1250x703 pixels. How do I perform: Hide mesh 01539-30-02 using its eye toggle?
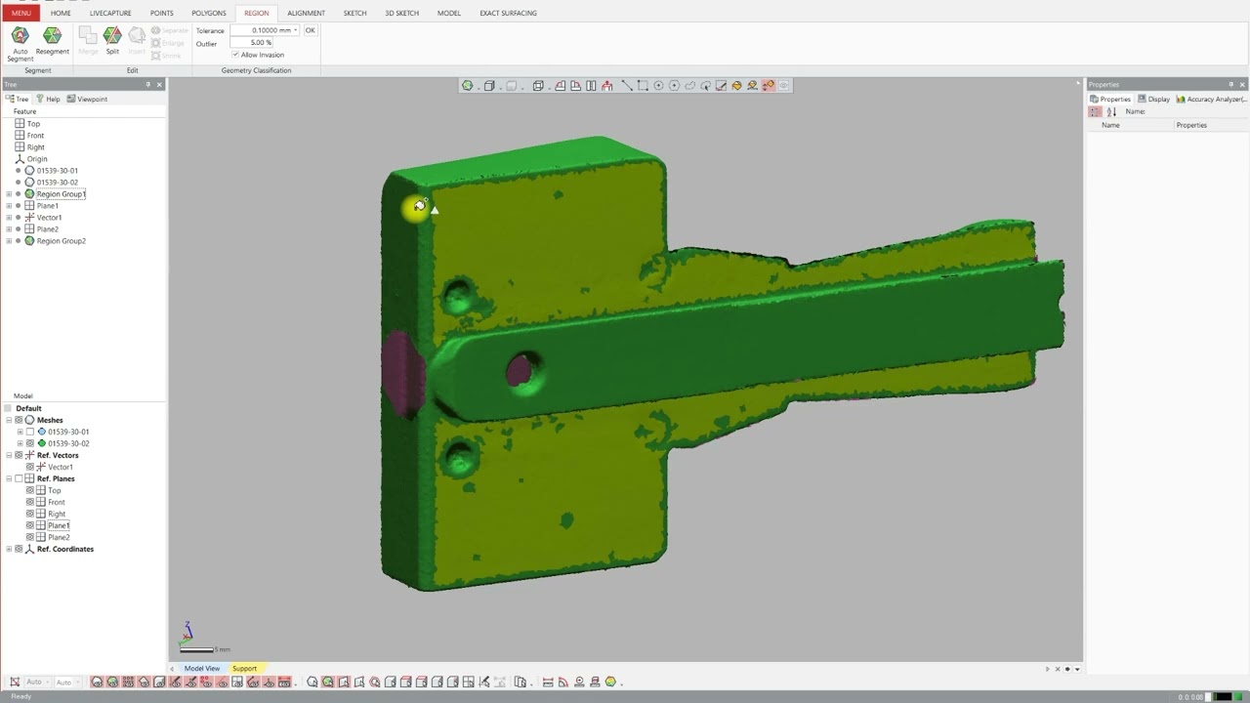(29, 443)
